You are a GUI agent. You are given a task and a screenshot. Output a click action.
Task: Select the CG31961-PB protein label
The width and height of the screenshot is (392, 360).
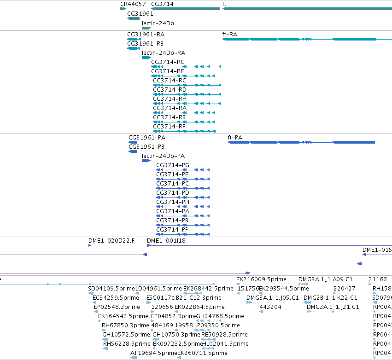146,147
